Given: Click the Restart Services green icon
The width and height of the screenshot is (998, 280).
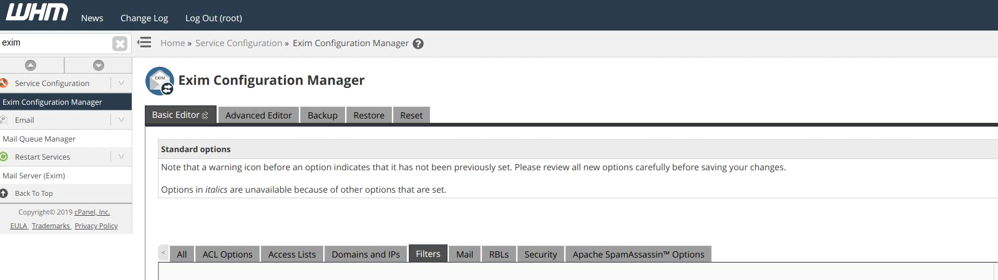Looking at the screenshot, I should tap(4, 157).
